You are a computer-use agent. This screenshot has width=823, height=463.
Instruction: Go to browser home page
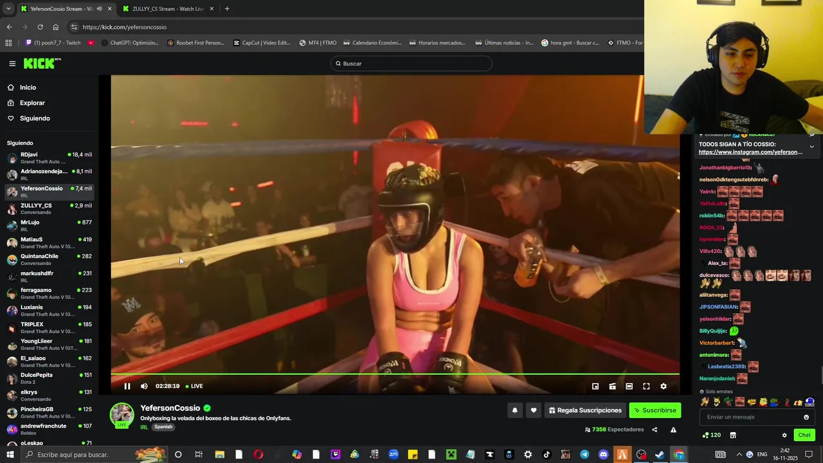[55, 27]
